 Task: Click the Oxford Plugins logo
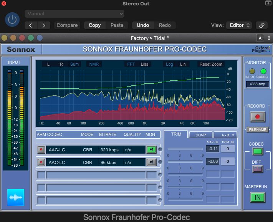[261, 49]
